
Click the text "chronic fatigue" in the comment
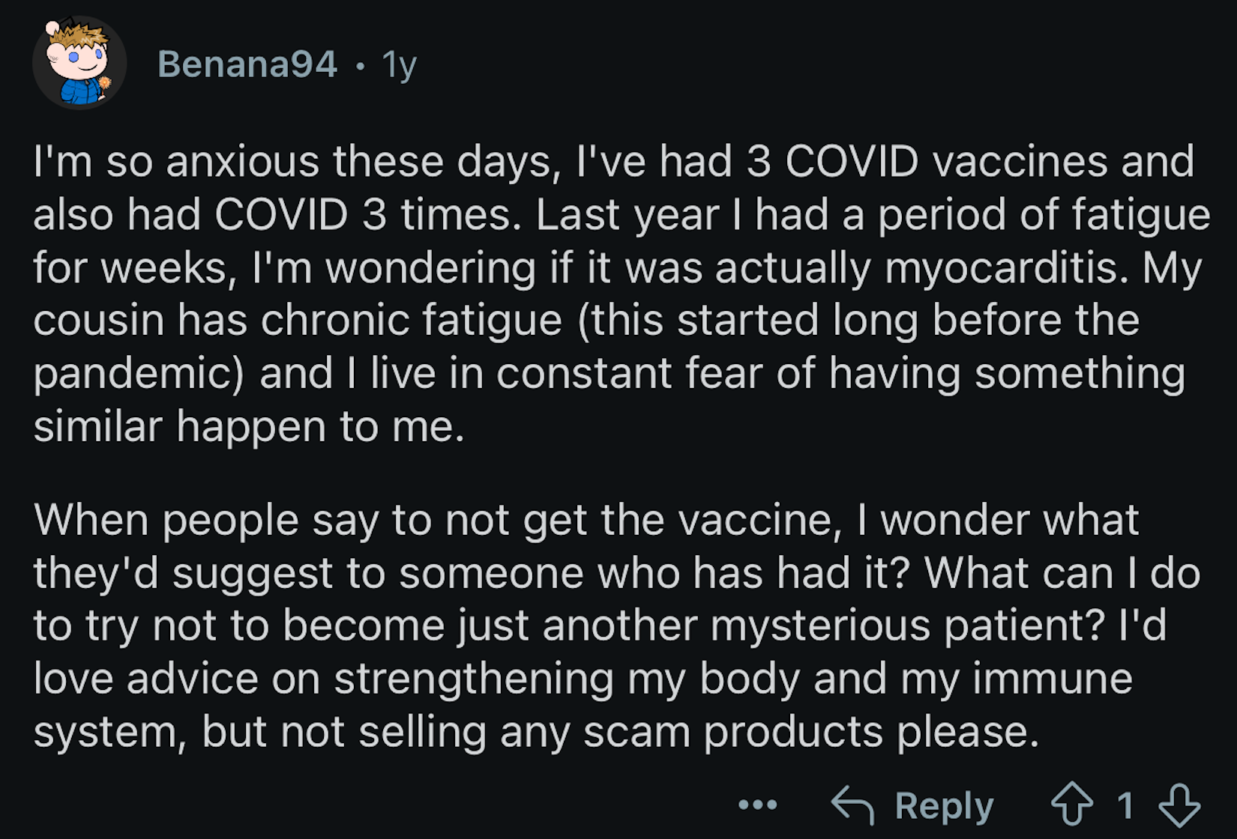pos(411,321)
